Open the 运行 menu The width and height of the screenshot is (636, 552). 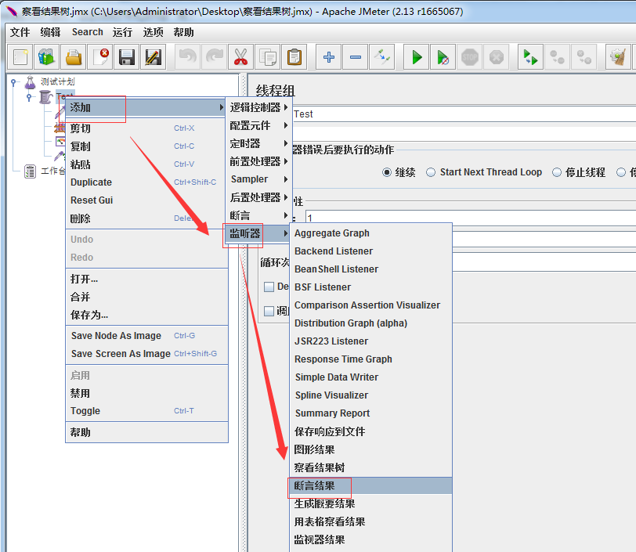(122, 32)
